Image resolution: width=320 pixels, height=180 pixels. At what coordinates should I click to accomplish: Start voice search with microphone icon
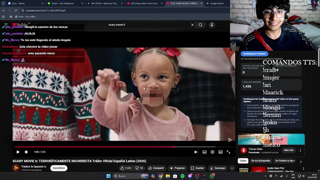(x=212, y=25)
